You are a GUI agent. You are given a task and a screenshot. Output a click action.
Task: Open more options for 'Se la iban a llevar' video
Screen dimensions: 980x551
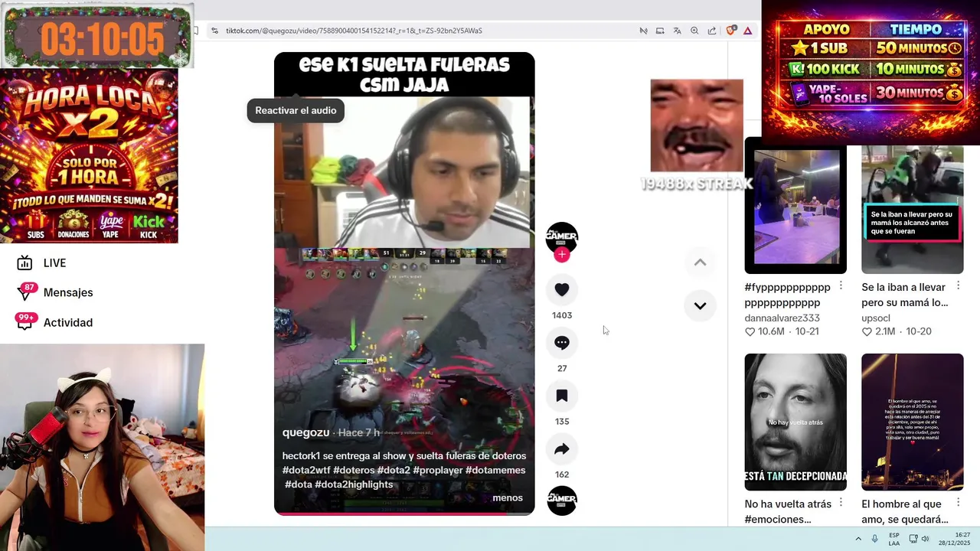(958, 285)
